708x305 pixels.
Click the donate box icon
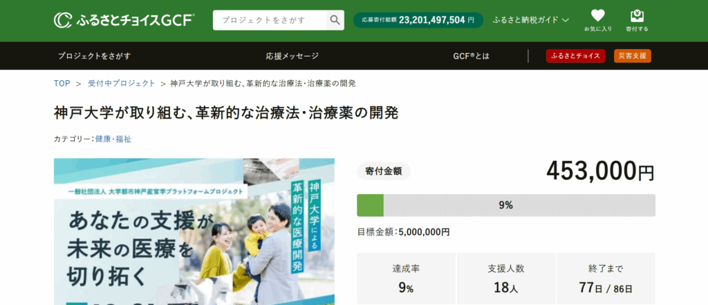(x=637, y=20)
